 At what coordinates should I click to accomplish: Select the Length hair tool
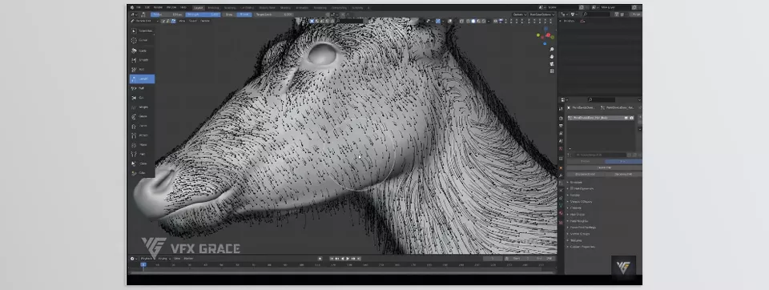142,79
